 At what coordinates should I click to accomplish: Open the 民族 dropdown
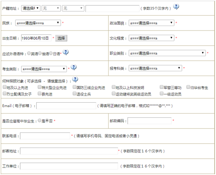pyautogui.click(x=38, y=23)
